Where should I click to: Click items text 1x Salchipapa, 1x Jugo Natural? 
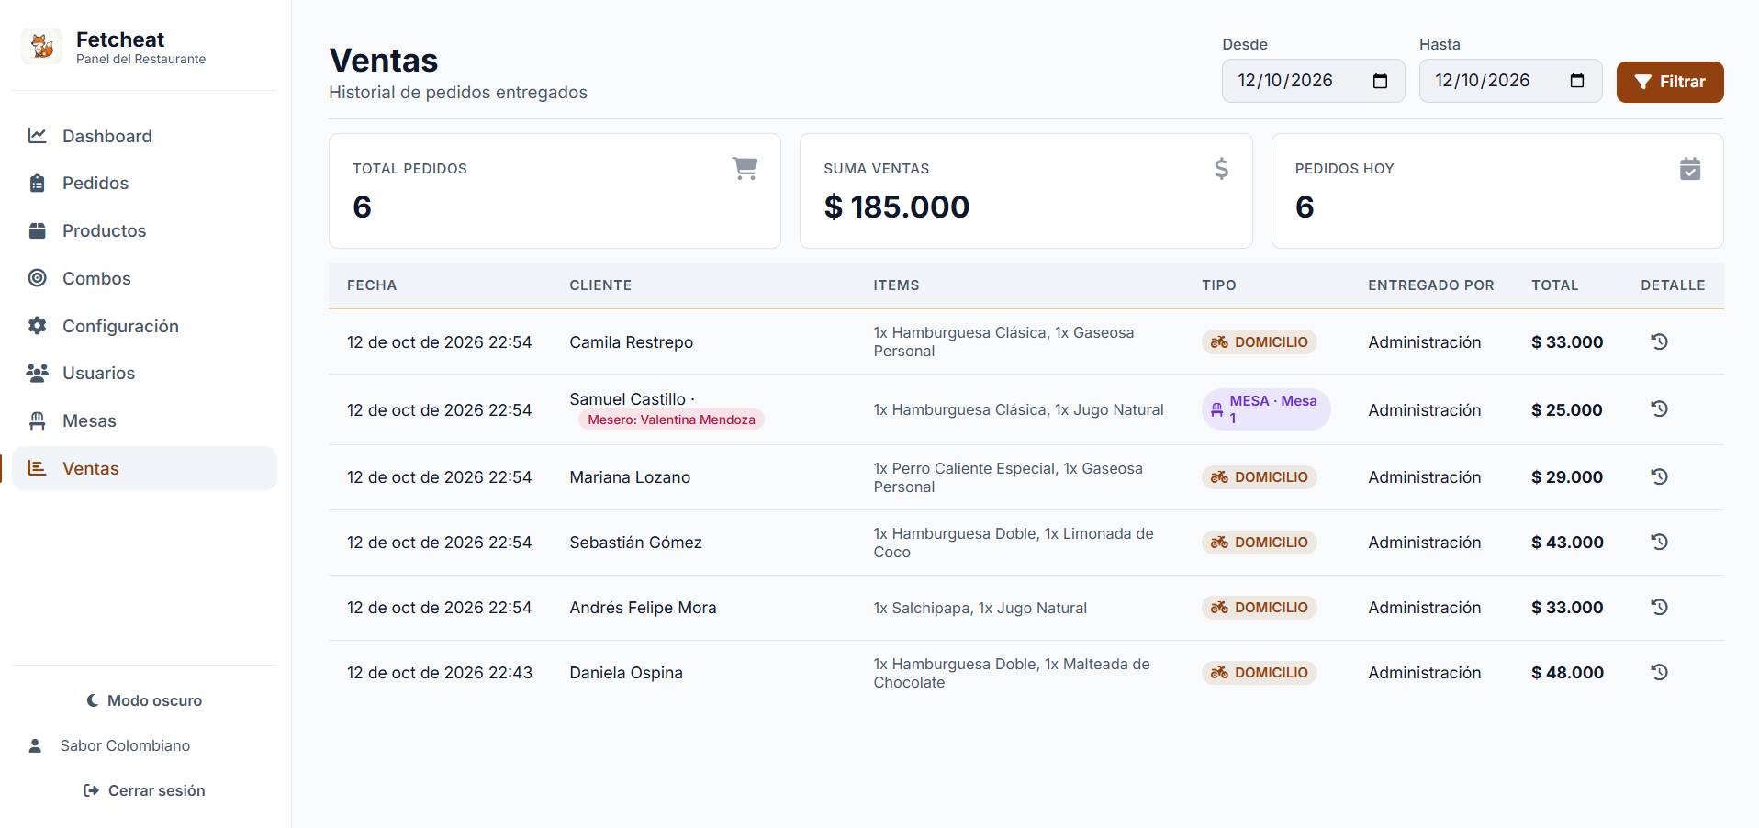980,608
